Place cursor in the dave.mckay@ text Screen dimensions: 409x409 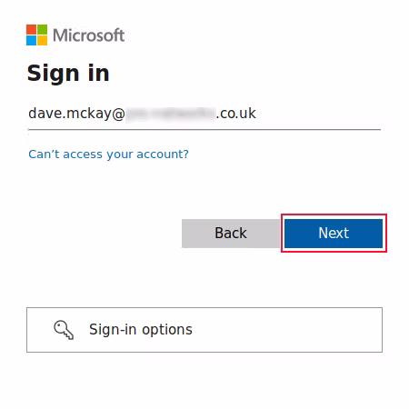(x=76, y=114)
